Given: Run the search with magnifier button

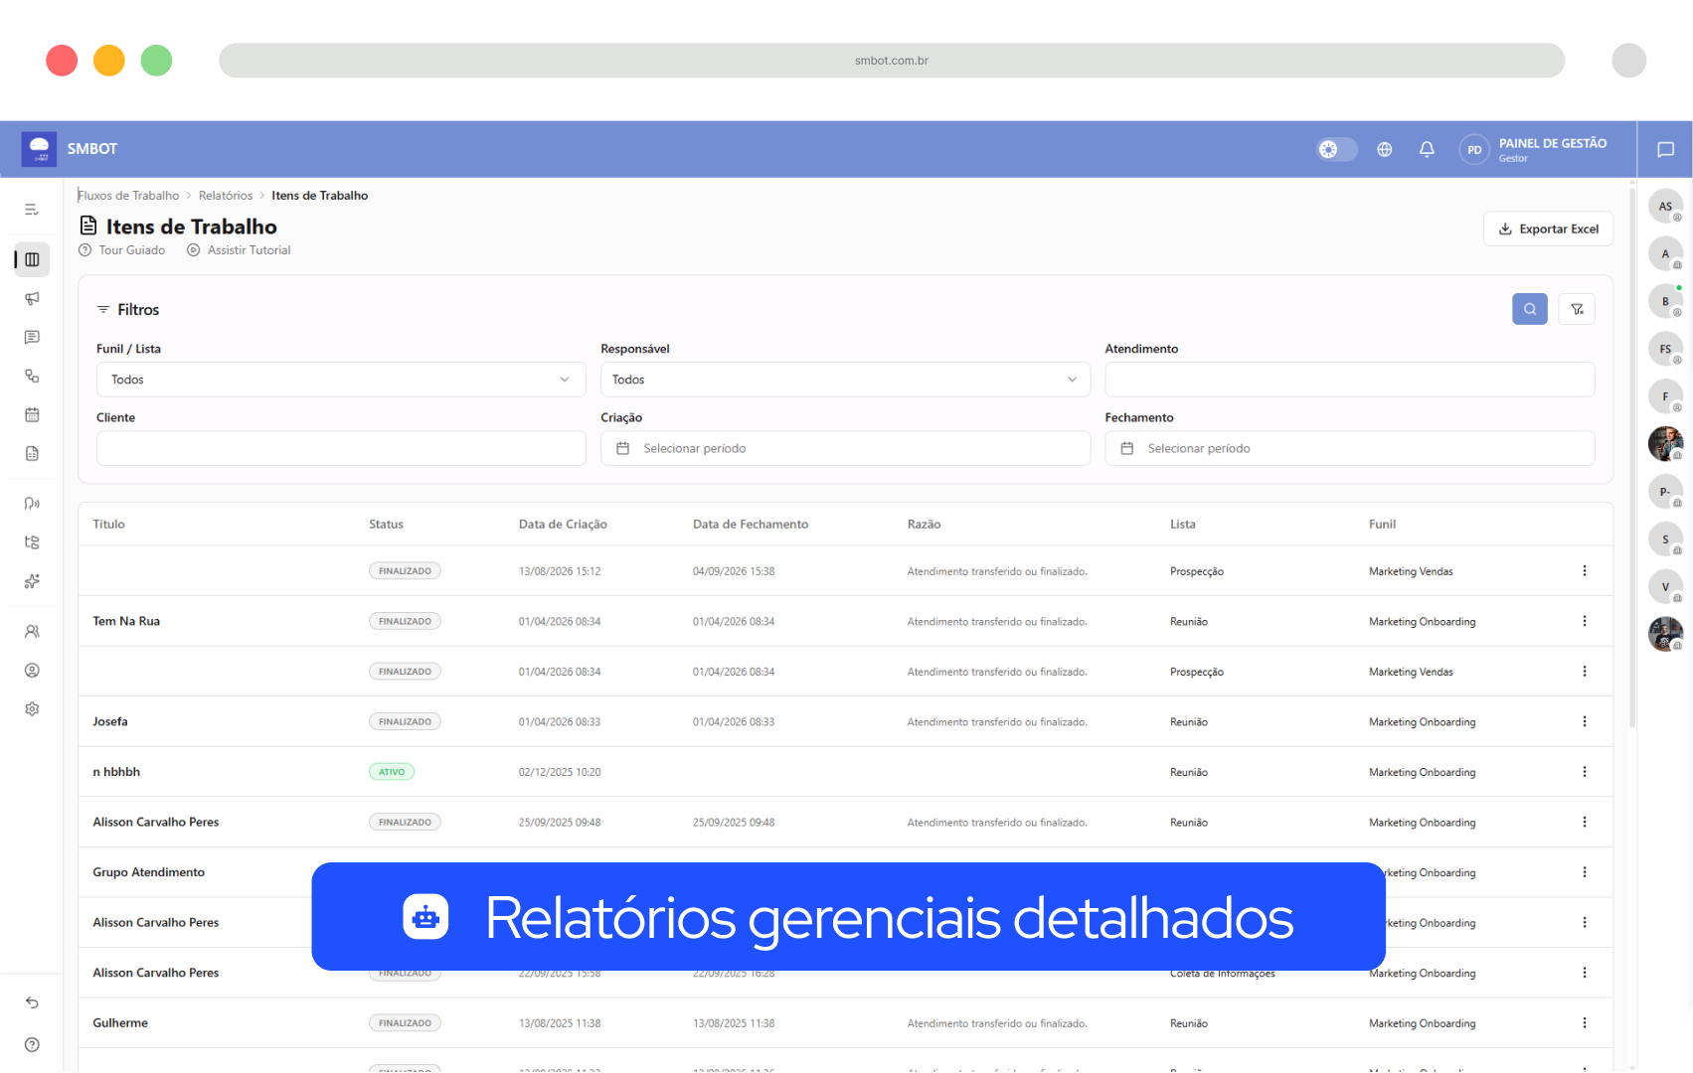Looking at the screenshot, I should [1529, 309].
